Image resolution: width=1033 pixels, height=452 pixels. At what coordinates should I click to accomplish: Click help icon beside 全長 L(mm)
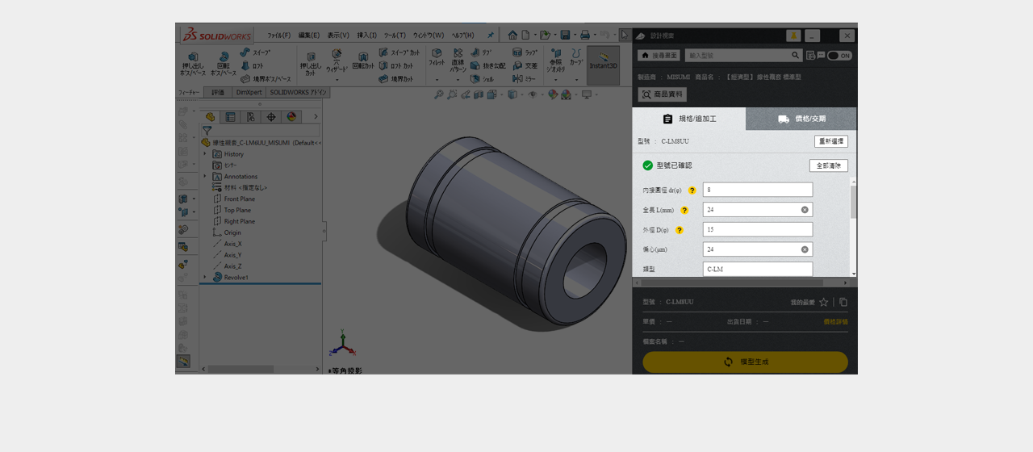tap(684, 210)
